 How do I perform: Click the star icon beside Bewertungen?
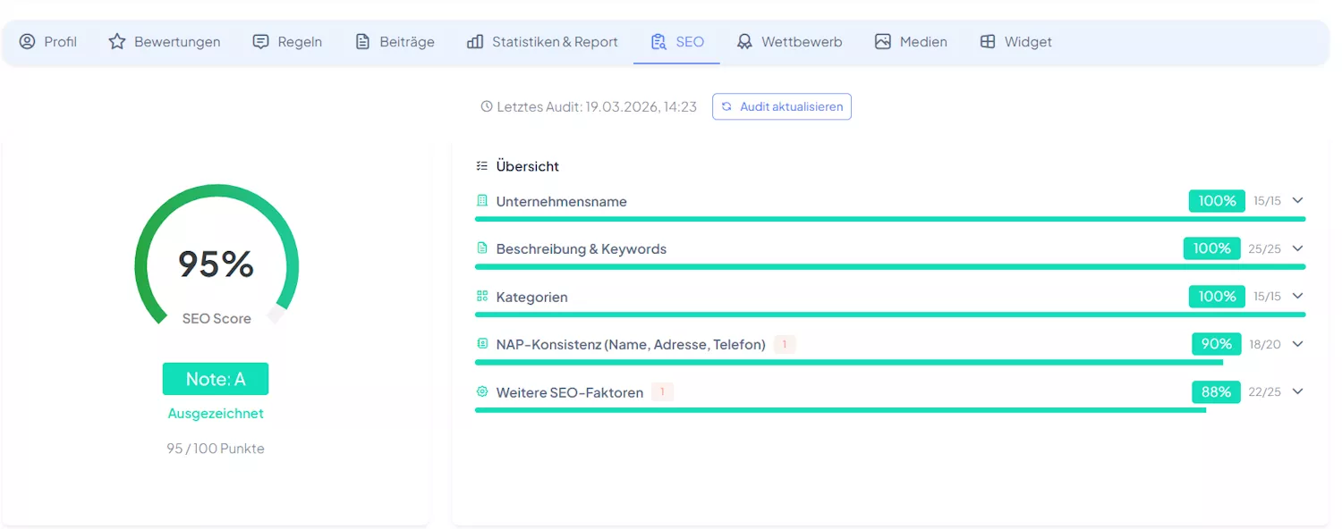[116, 41]
